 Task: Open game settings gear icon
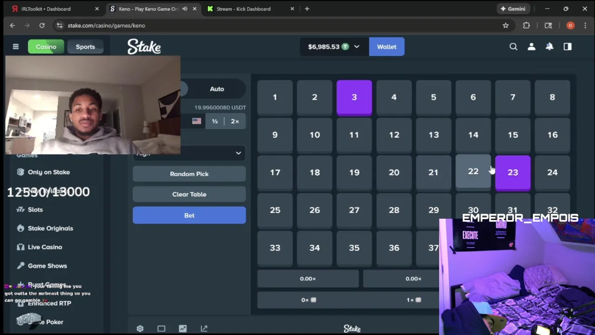coord(140,328)
